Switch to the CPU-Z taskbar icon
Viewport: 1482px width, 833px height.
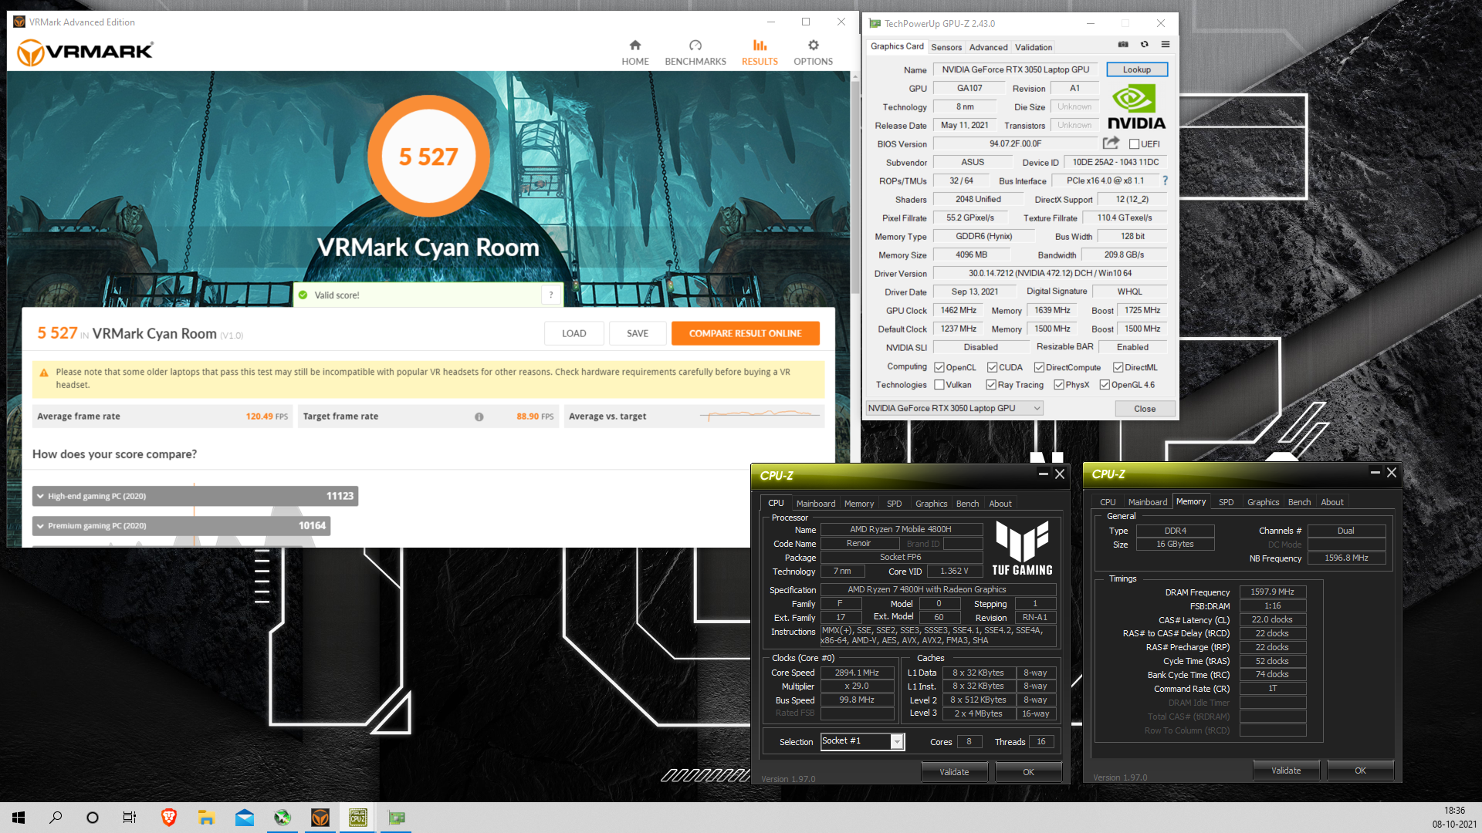pos(358,818)
